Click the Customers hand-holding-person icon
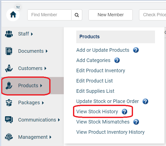The width and height of the screenshot is (166, 146). (x=9, y=68)
